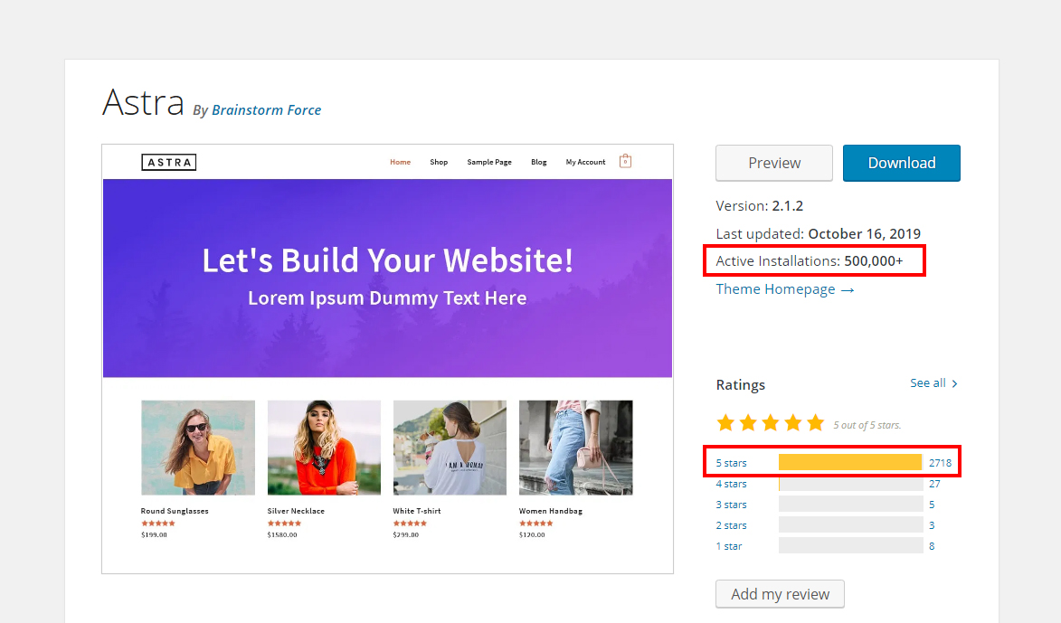Click the 8 one-star review count
Image resolution: width=1061 pixels, height=623 pixels.
point(932,546)
